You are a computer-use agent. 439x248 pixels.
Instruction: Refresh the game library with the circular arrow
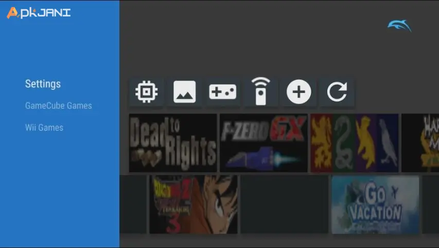click(x=337, y=92)
